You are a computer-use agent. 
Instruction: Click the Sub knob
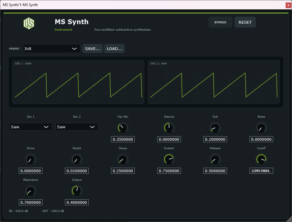pos(215,128)
